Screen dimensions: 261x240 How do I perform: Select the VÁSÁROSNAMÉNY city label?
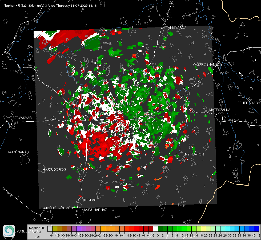[x=208, y=65]
